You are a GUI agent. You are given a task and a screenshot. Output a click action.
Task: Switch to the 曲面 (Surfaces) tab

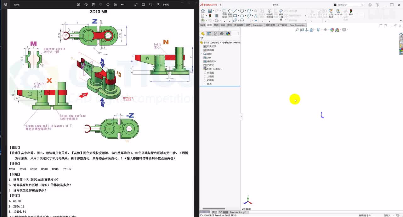[x=216, y=25]
